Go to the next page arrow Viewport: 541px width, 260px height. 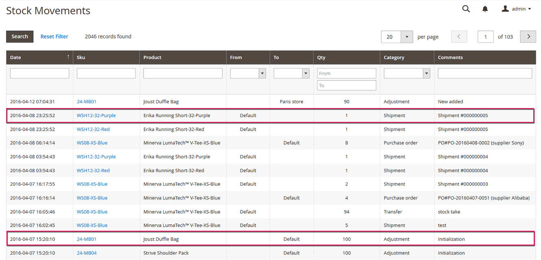pyautogui.click(x=528, y=37)
